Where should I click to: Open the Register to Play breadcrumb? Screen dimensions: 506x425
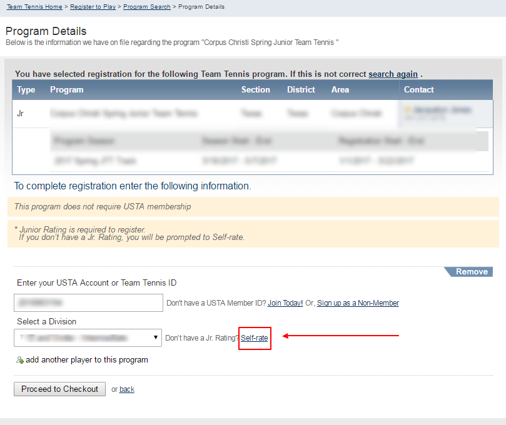tap(91, 7)
